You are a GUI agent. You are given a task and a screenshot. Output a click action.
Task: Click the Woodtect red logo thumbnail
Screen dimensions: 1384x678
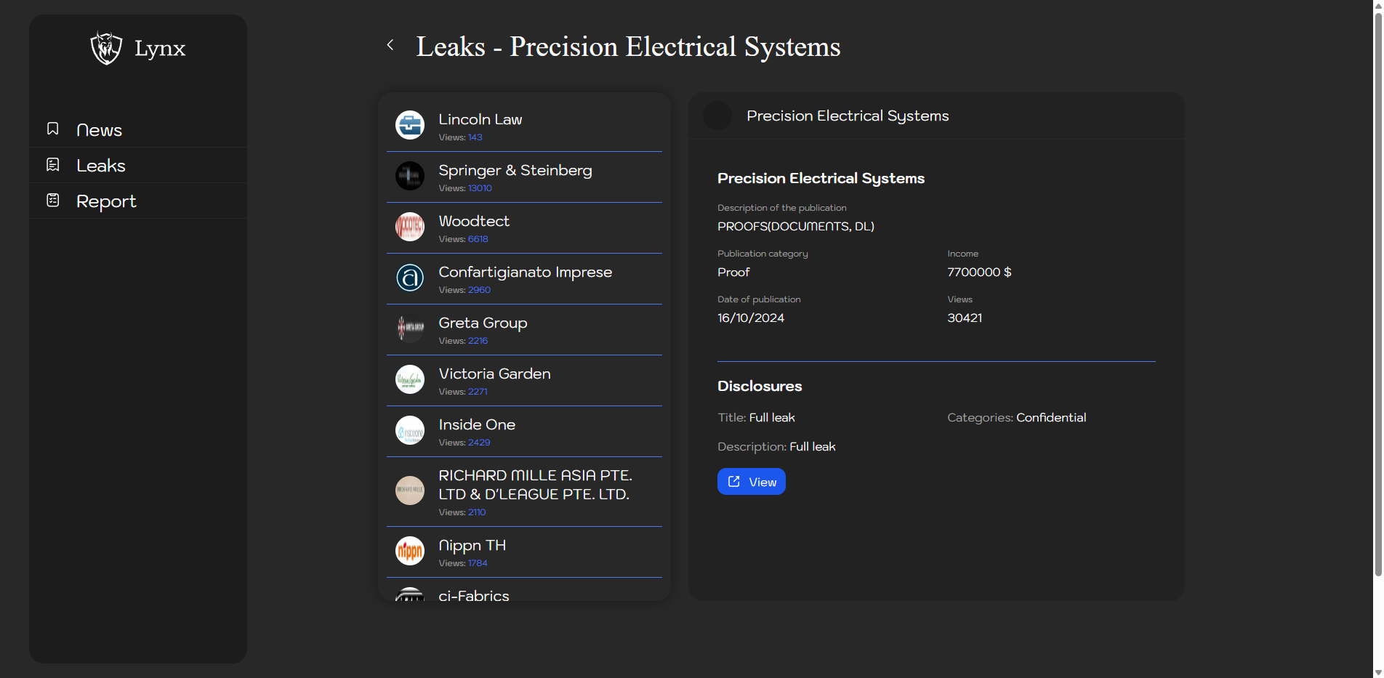[x=410, y=227]
